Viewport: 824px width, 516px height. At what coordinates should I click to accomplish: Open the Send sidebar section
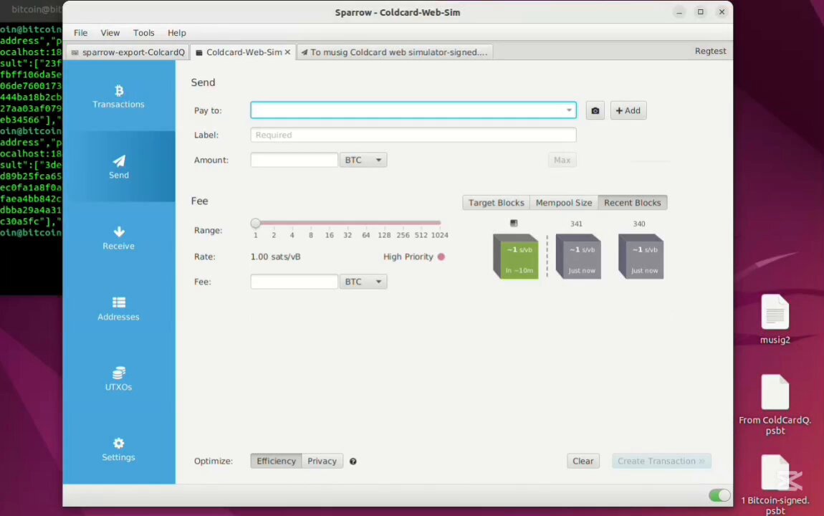tap(119, 167)
